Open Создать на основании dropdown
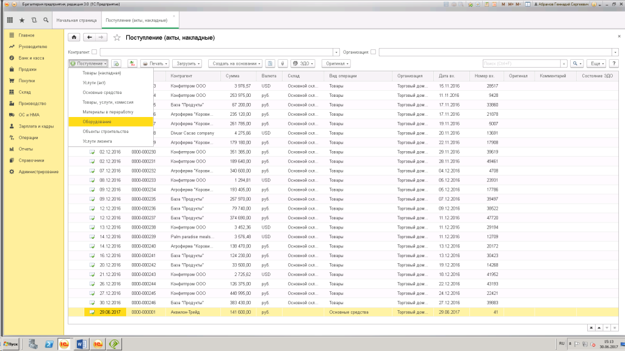 pyautogui.click(x=236, y=63)
